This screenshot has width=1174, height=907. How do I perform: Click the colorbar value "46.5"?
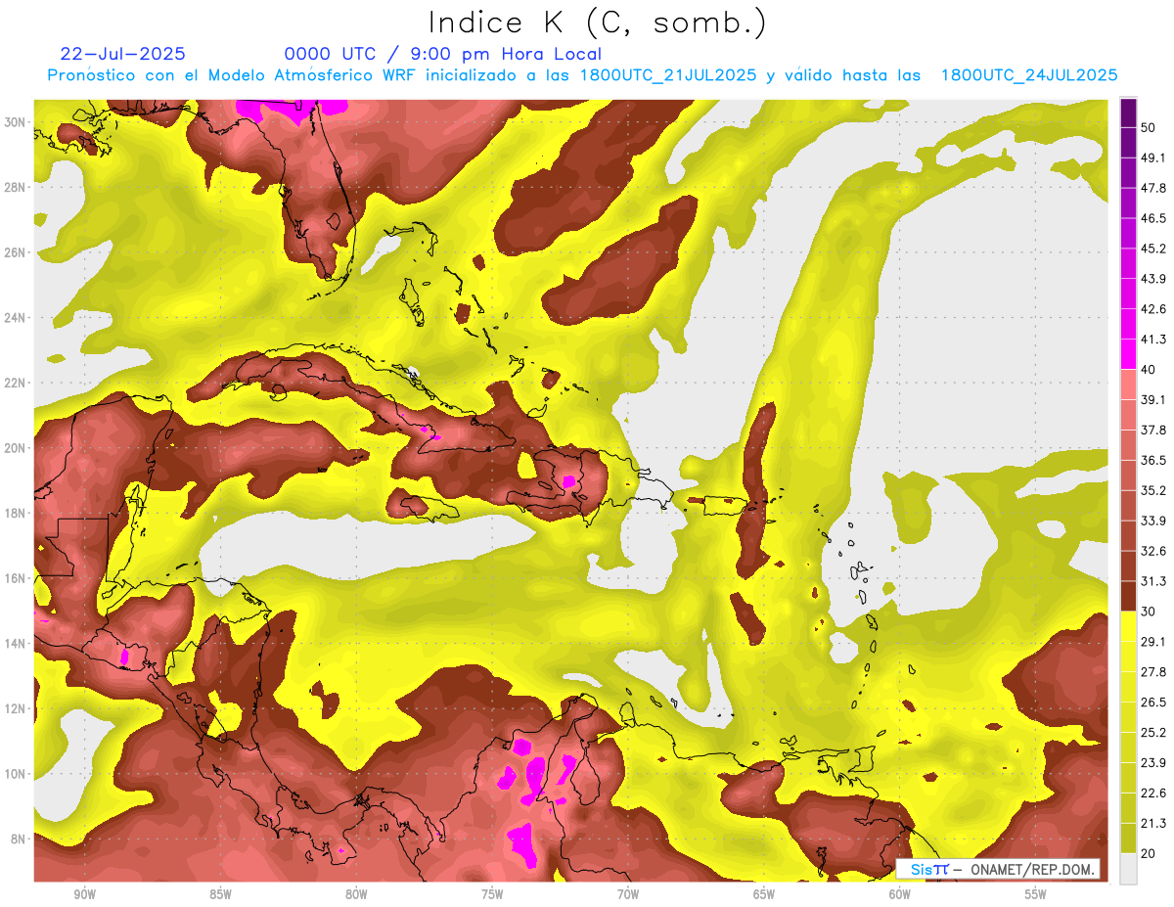(x=1153, y=218)
